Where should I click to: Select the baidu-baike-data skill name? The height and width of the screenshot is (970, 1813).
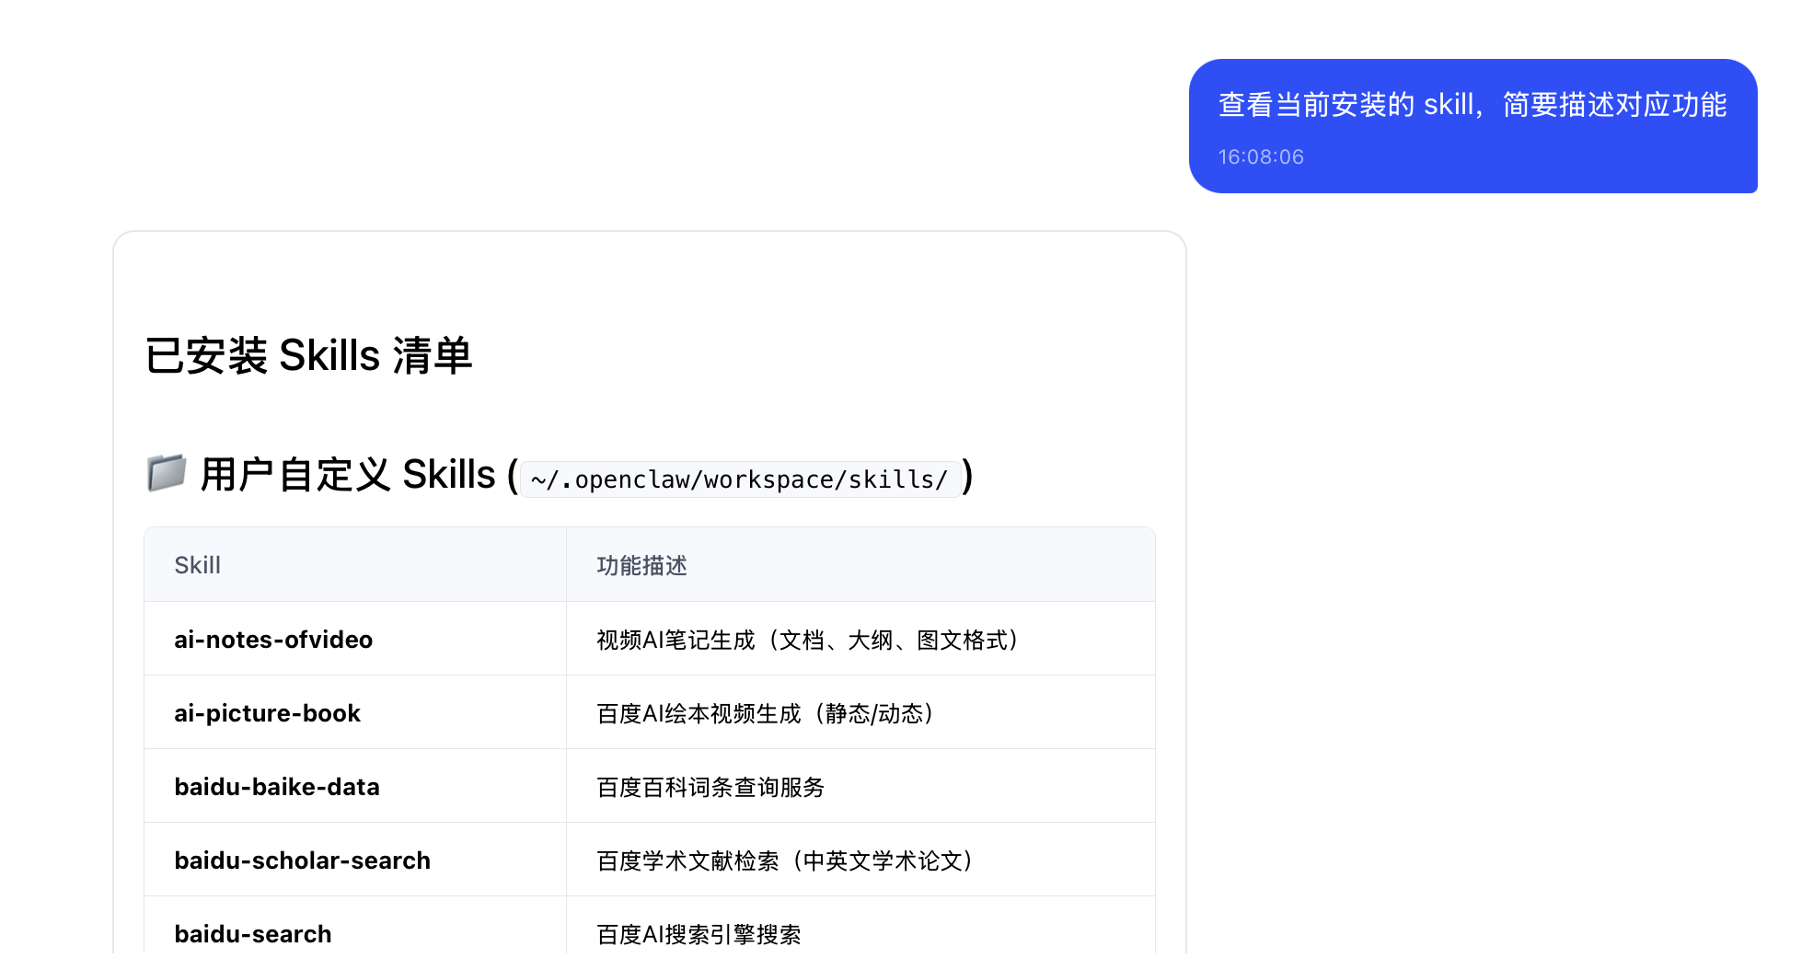tap(276, 787)
